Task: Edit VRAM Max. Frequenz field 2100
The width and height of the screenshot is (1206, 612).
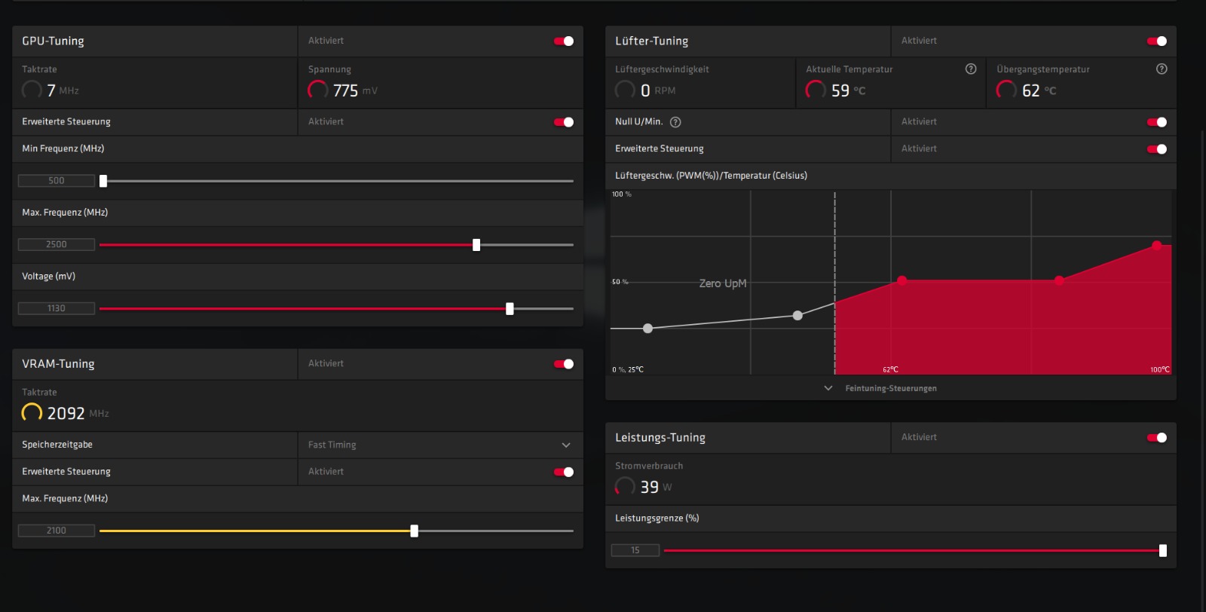Action: point(57,531)
